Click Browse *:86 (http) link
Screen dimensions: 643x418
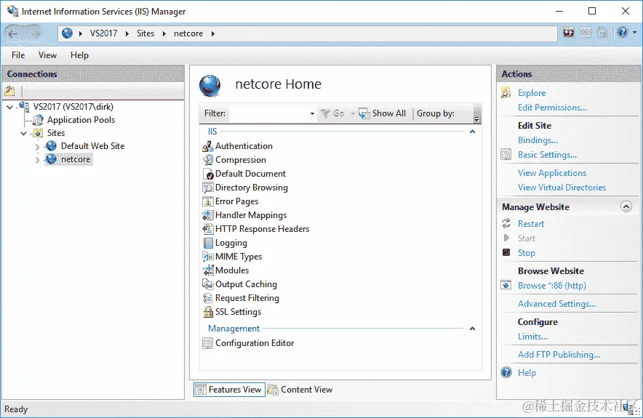[x=552, y=286]
